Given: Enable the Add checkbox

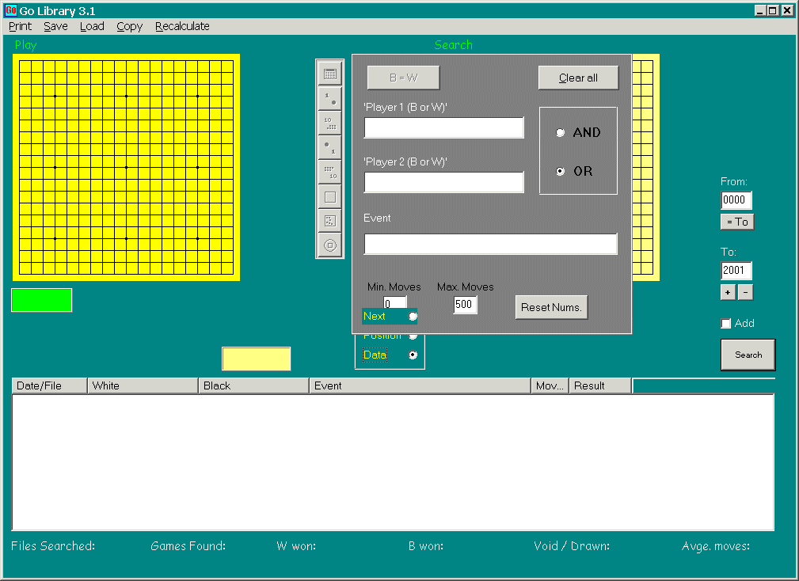Looking at the screenshot, I should (726, 323).
